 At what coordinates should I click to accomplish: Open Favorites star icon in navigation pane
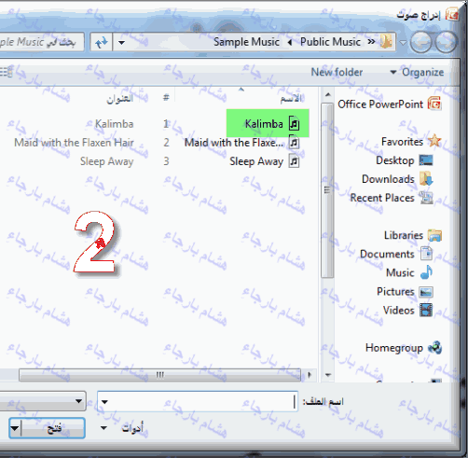tap(434, 141)
